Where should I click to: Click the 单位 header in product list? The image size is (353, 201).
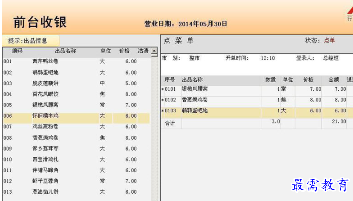[106, 51]
